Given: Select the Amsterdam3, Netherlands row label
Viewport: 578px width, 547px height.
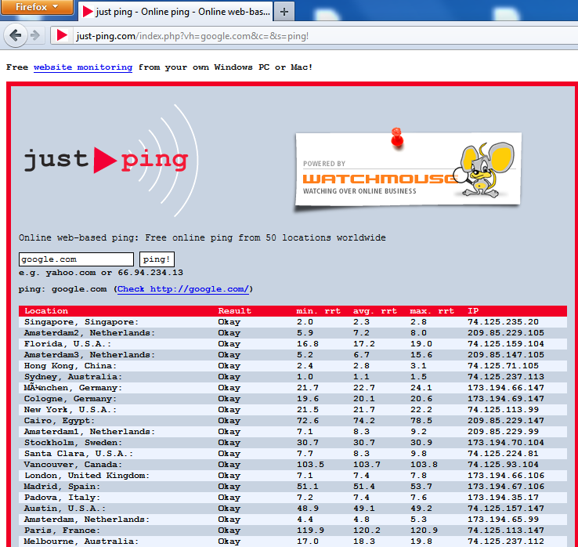Looking at the screenshot, I should coord(89,355).
